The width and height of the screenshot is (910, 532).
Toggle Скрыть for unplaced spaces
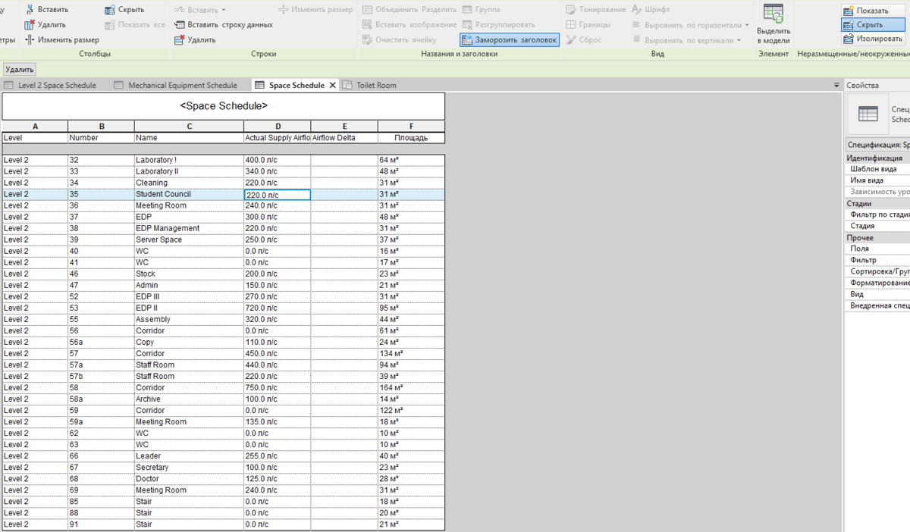(x=872, y=24)
